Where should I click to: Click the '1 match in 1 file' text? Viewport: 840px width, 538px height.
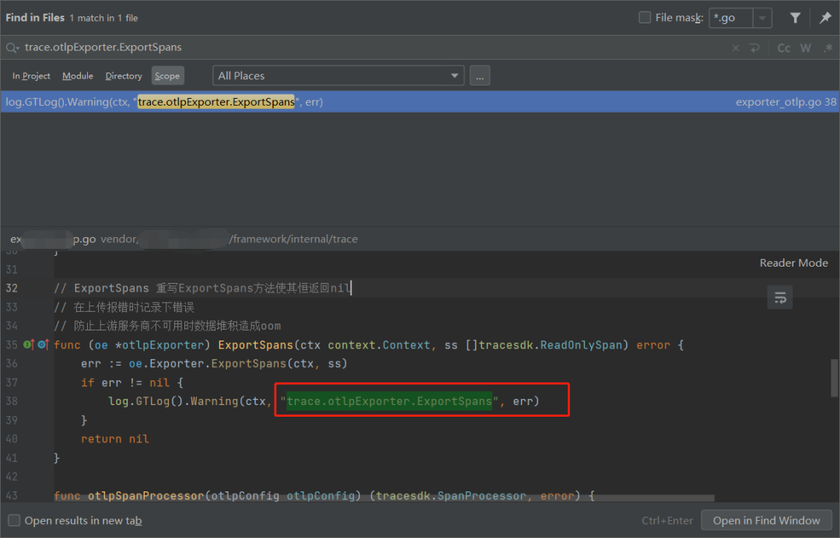pyautogui.click(x=103, y=18)
